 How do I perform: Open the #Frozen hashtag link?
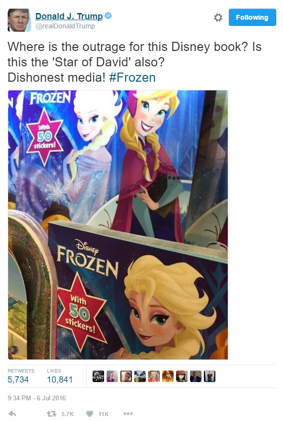(x=132, y=77)
